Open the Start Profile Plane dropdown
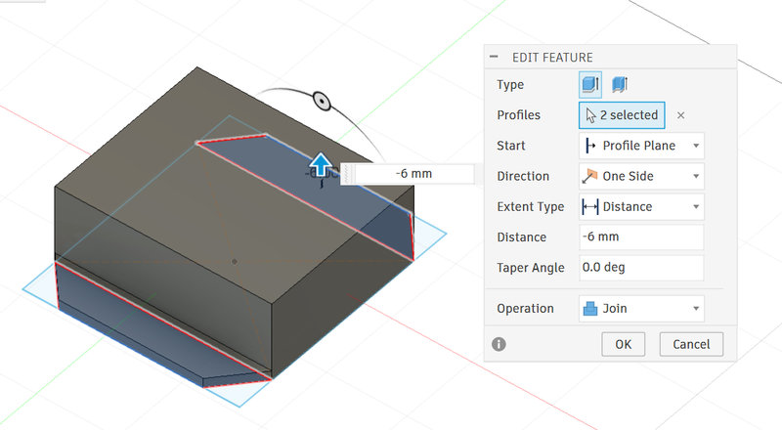 coord(641,146)
